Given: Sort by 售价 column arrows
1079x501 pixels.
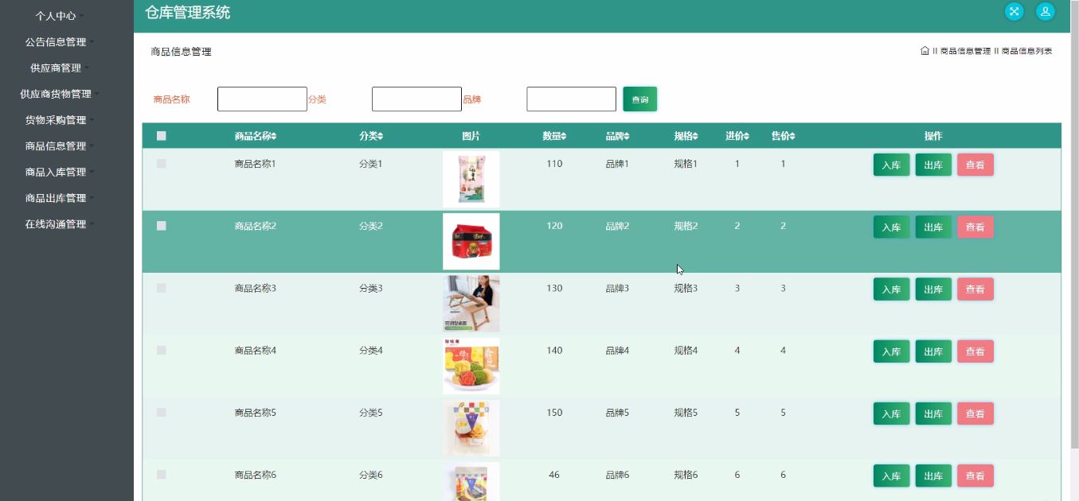Looking at the screenshot, I should 792,136.
